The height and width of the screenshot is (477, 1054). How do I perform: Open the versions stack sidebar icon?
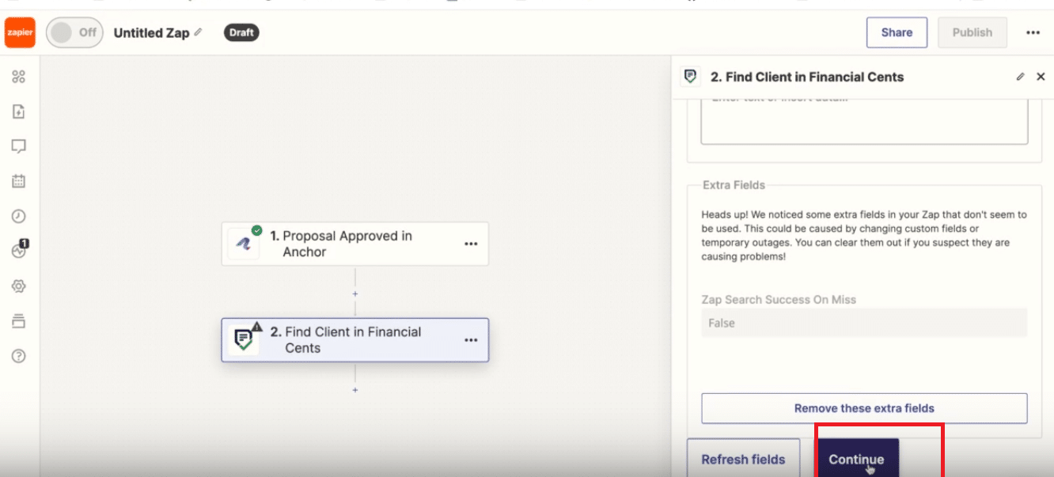(x=19, y=320)
